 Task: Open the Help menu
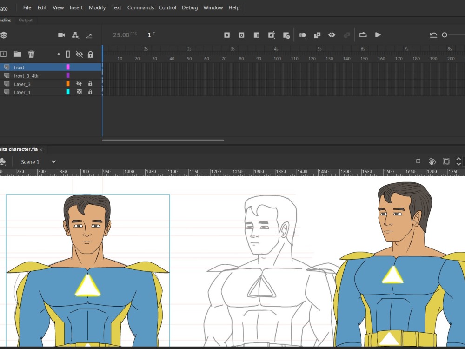pos(234,7)
